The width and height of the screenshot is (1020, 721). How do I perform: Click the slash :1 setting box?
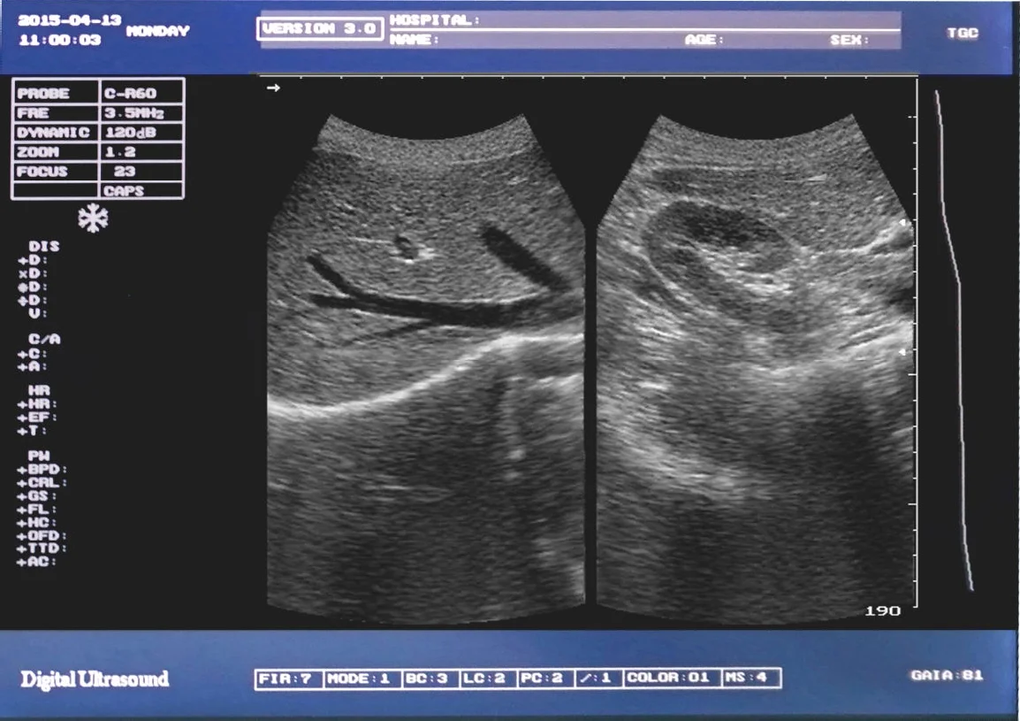click(598, 678)
